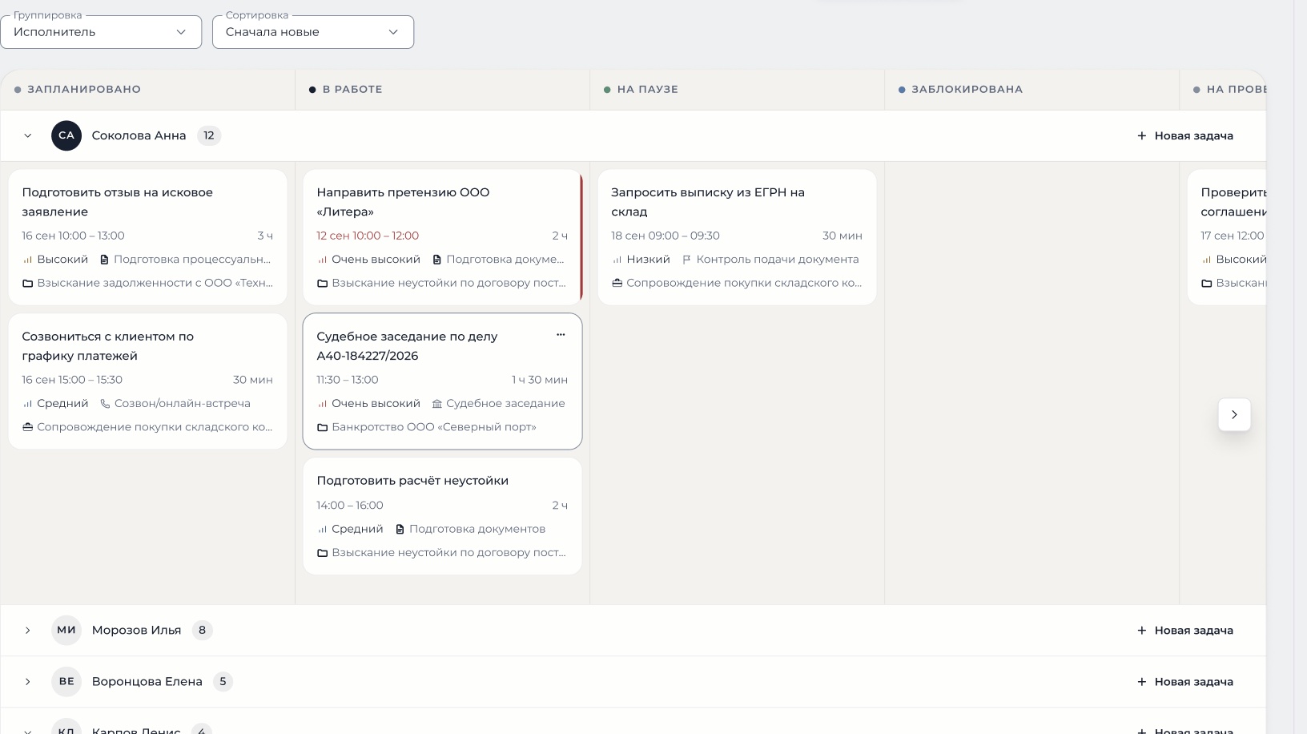Viewport: 1307px width, 734px height.
Task: Open more options on the Судебное заседание card
Action: pos(561,335)
